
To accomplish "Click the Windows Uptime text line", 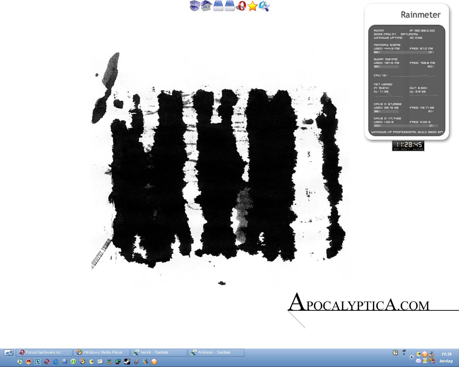I will (x=398, y=38).
